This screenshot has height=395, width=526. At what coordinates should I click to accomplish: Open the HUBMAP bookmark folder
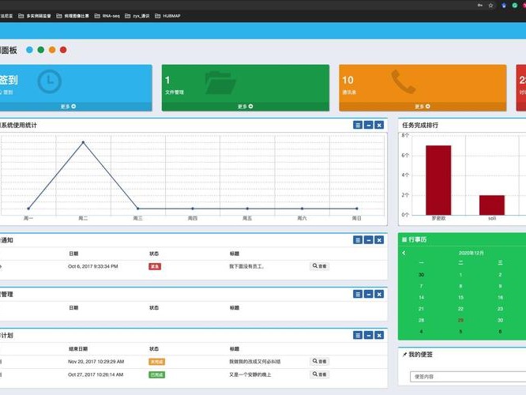[x=167, y=16]
